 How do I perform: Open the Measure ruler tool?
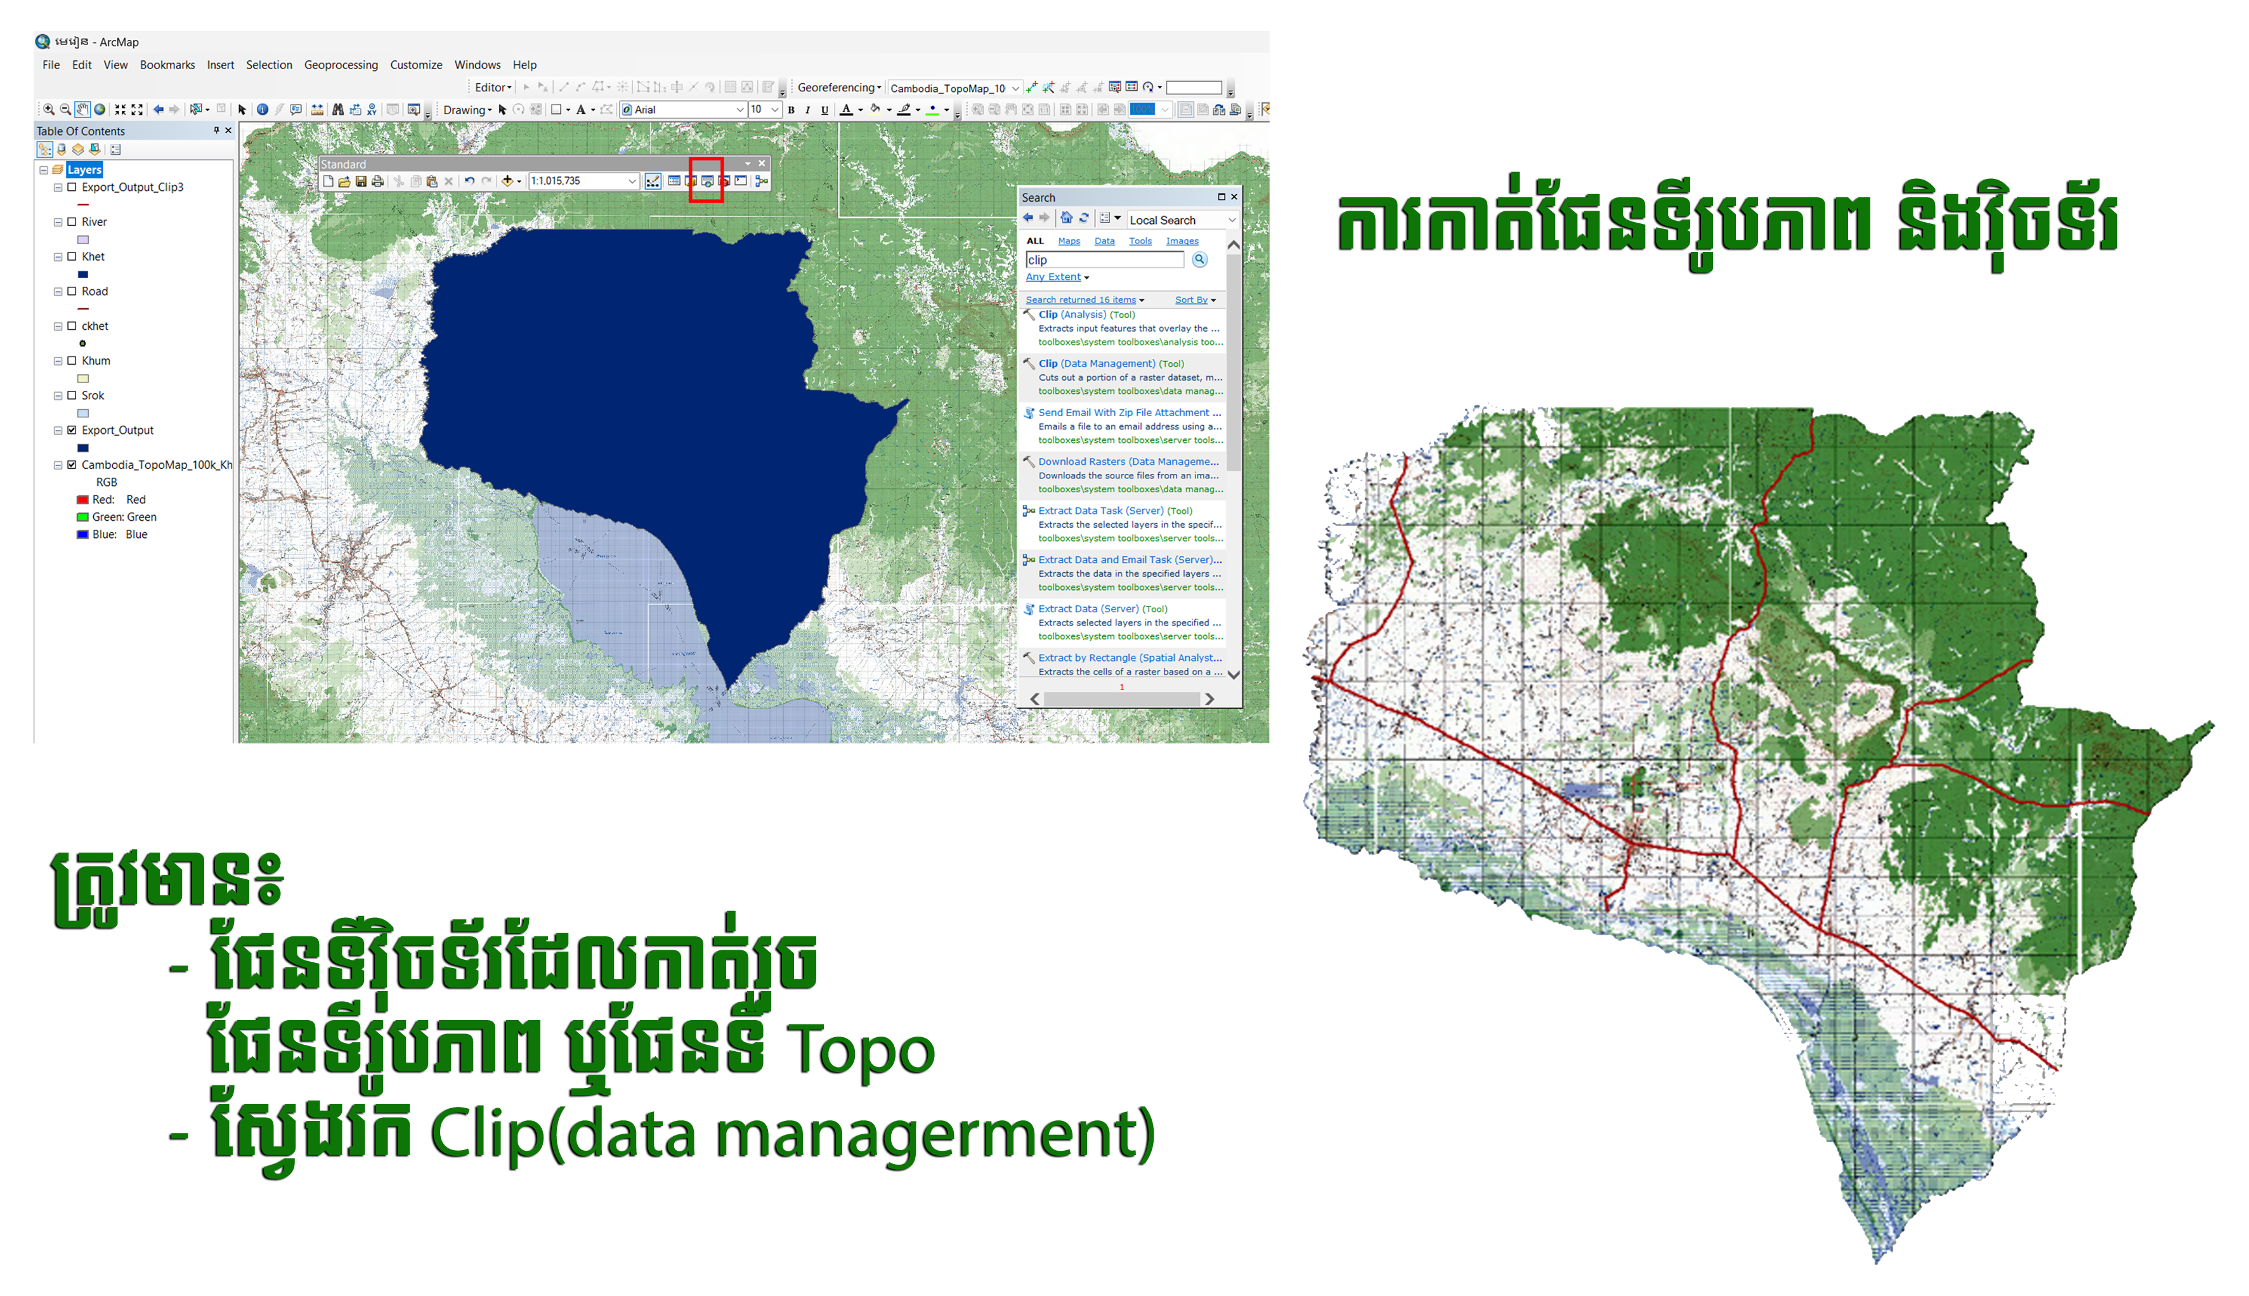point(316,110)
